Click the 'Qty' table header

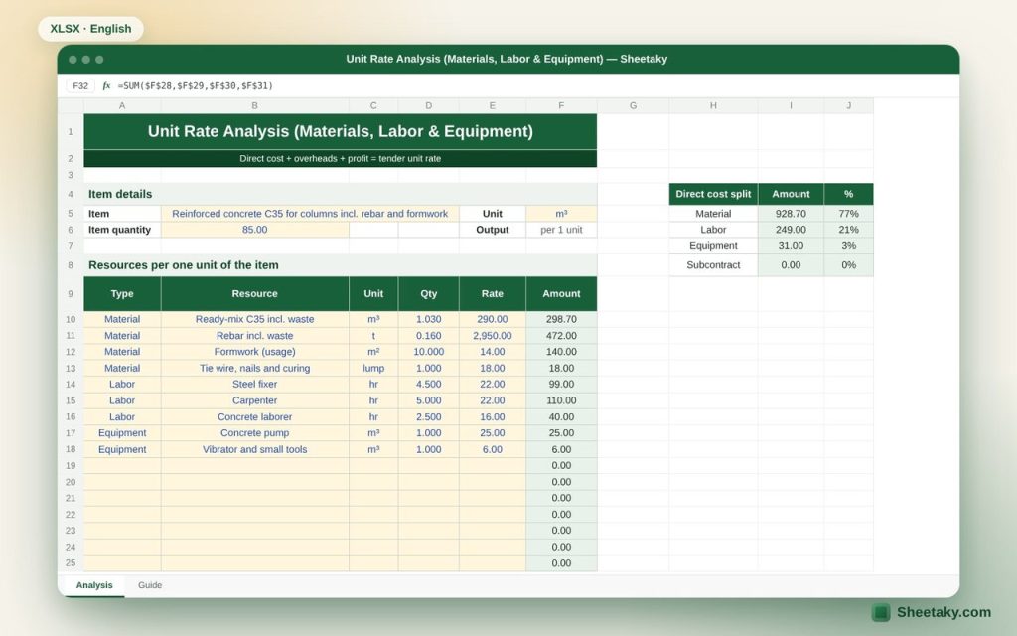click(428, 294)
